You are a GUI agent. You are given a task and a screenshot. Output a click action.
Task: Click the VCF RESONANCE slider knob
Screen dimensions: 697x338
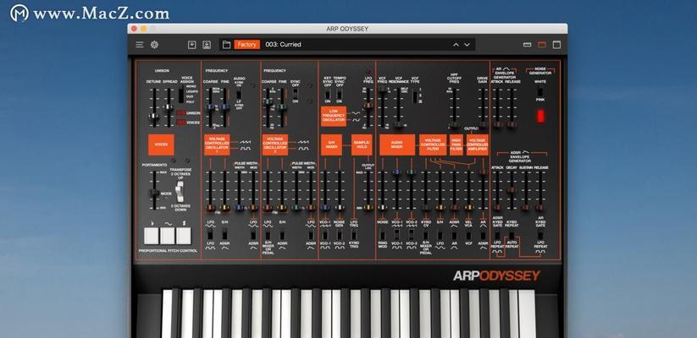[398, 125]
